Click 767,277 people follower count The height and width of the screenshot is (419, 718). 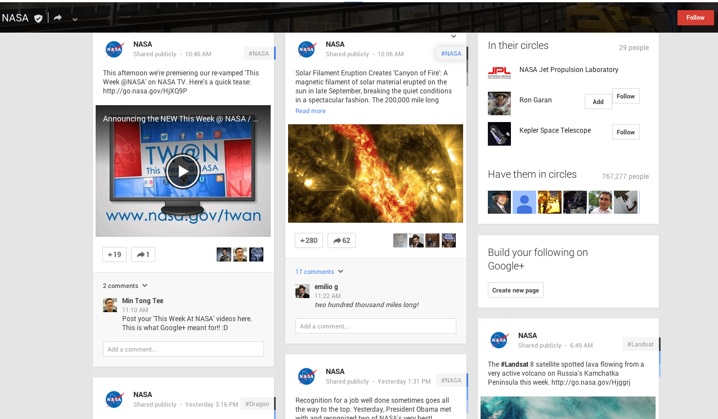click(625, 177)
